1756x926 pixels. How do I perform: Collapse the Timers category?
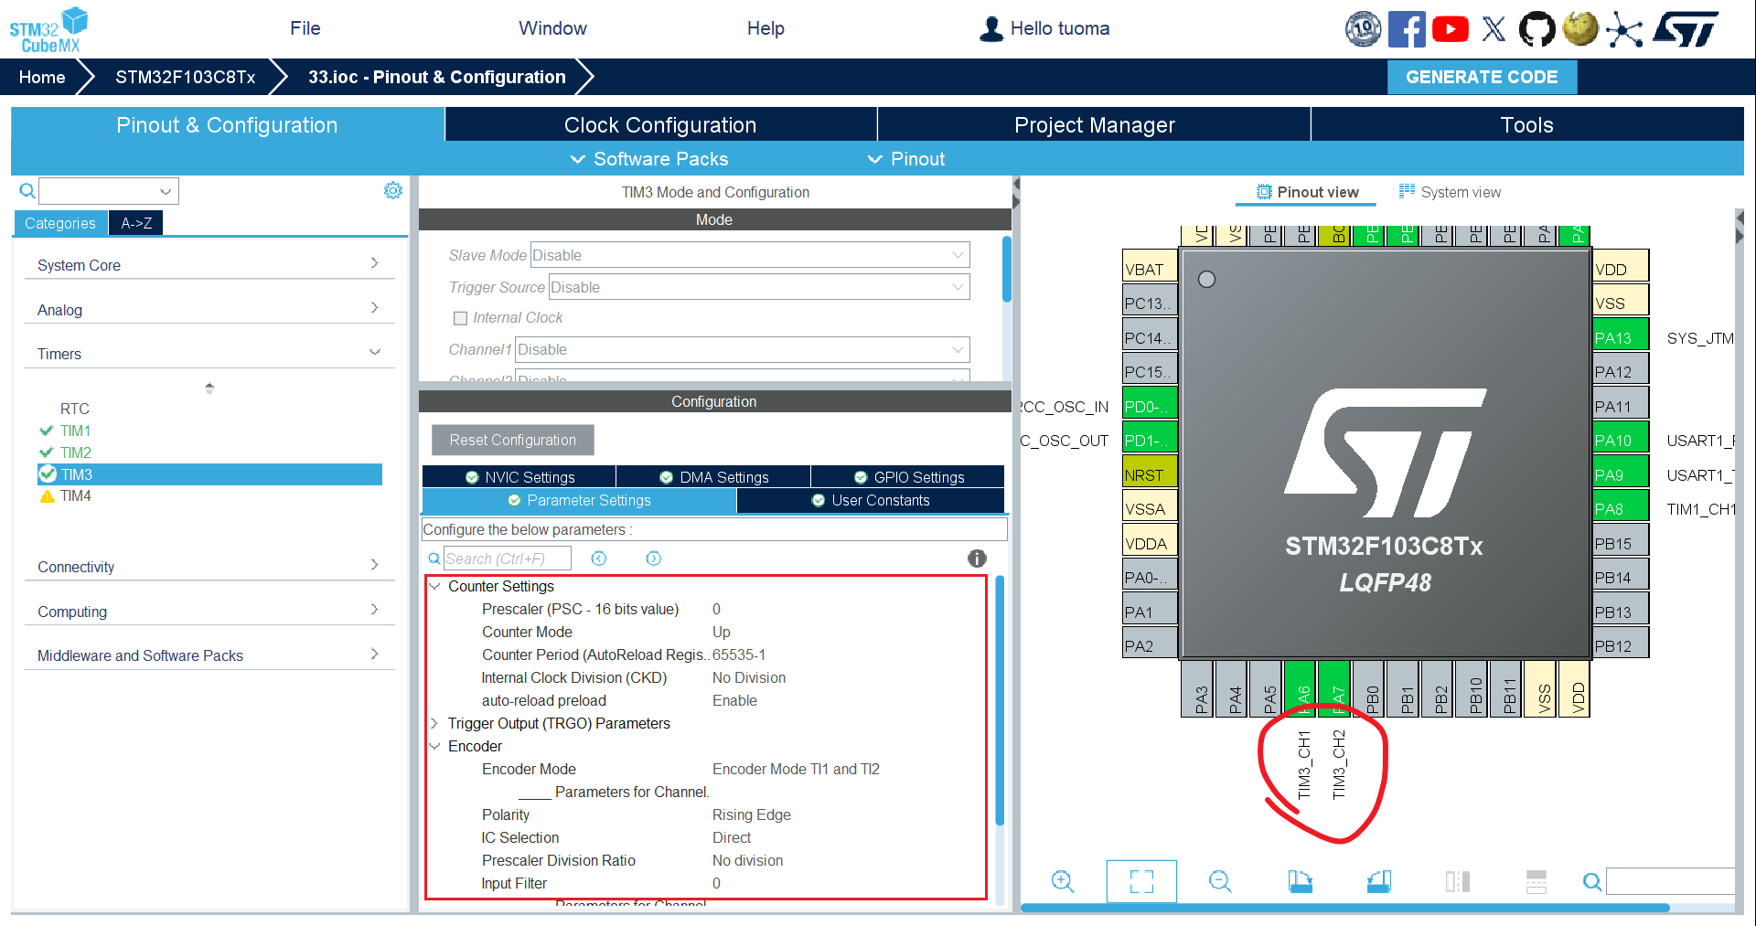(x=209, y=354)
